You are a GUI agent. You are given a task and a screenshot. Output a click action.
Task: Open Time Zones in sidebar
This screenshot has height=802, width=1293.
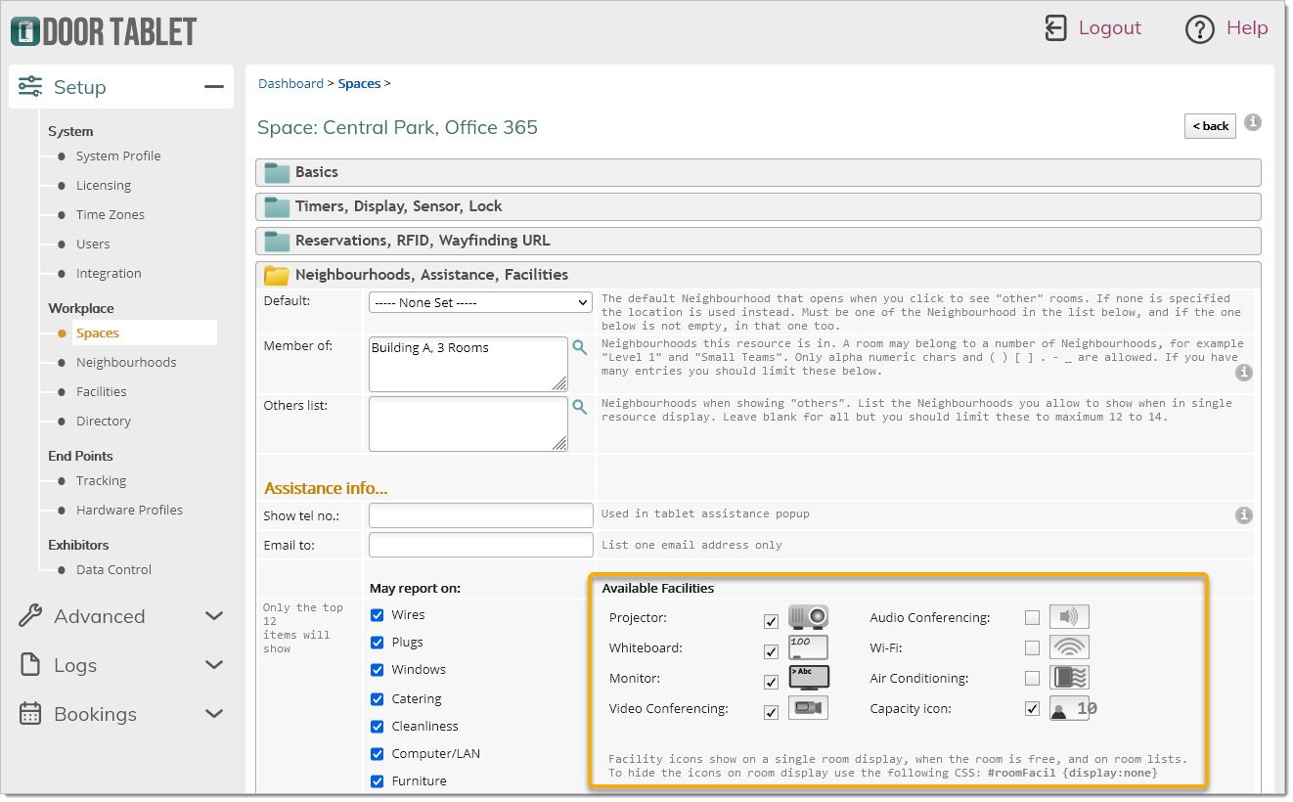(x=111, y=215)
